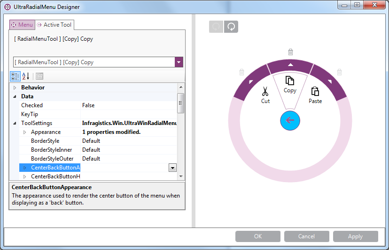389x250 pixels.
Task: Click the trash icon above the Copy wedge
Action: point(290,52)
